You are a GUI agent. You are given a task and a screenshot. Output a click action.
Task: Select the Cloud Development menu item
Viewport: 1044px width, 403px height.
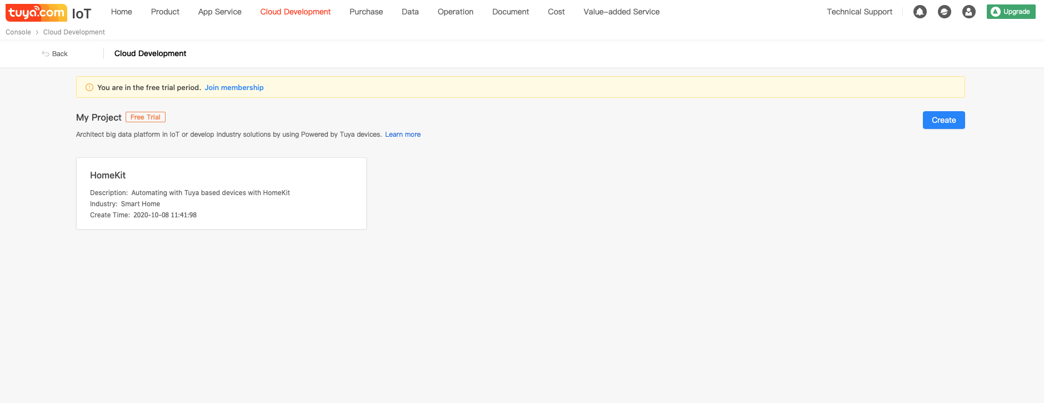pyautogui.click(x=296, y=12)
